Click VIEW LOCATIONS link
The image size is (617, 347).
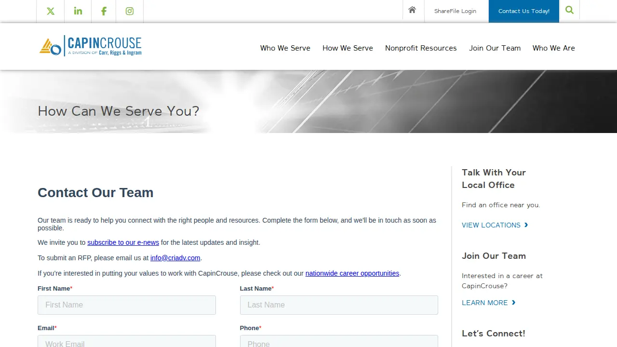coord(495,225)
